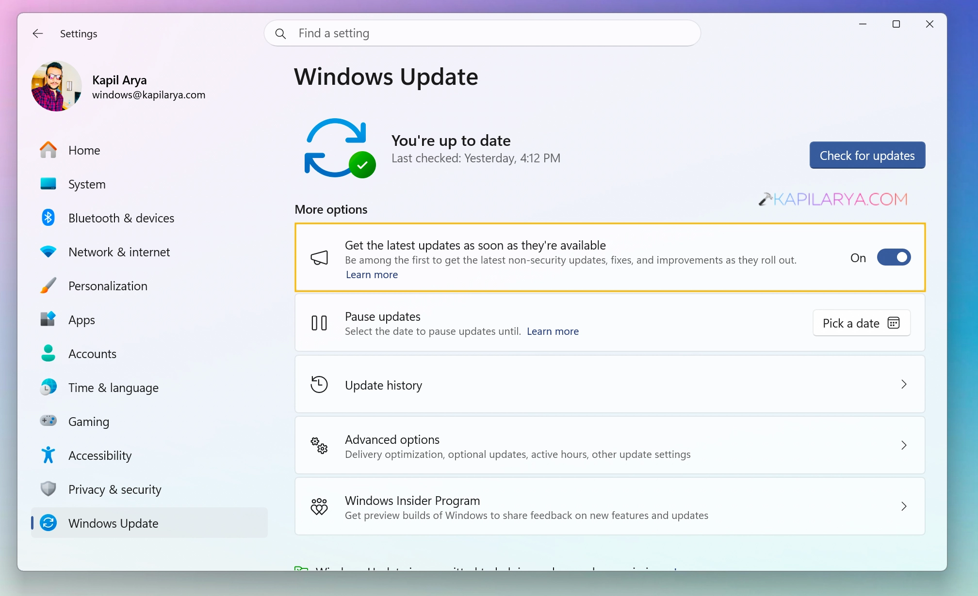The image size is (978, 596).
Task: Click the Accounts person icon
Action: tap(48, 353)
